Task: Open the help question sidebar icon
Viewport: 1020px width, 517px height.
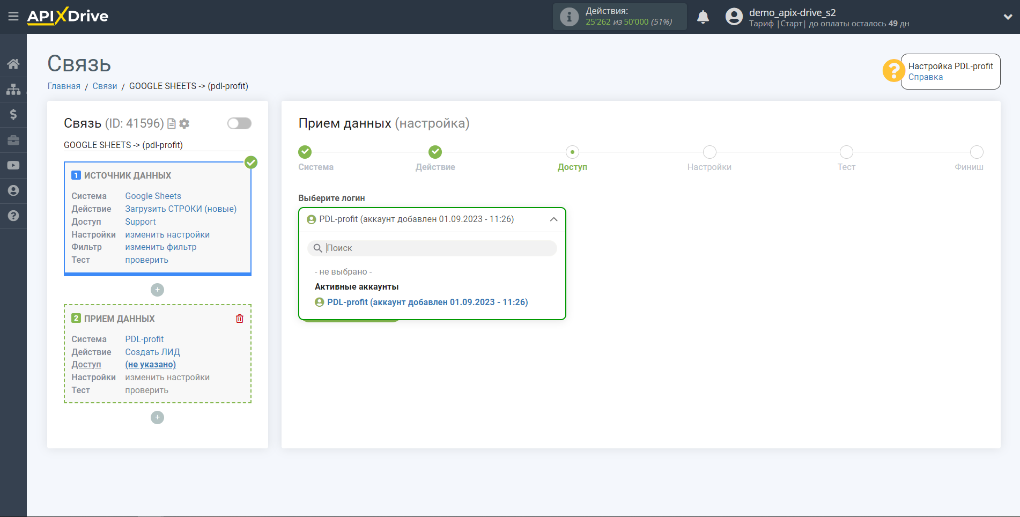Action: 13,216
